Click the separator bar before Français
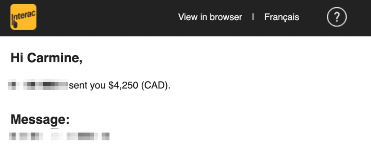 point(253,17)
